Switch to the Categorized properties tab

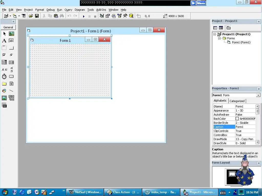coord(237,101)
